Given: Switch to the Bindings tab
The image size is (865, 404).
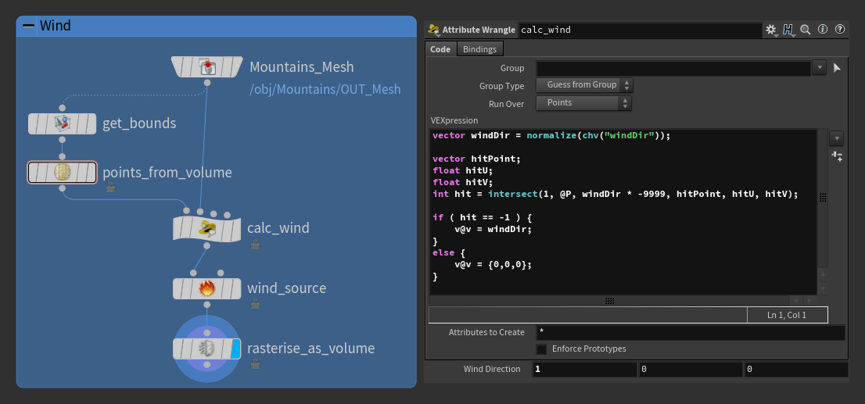Looking at the screenshot, I should point(479,49).
